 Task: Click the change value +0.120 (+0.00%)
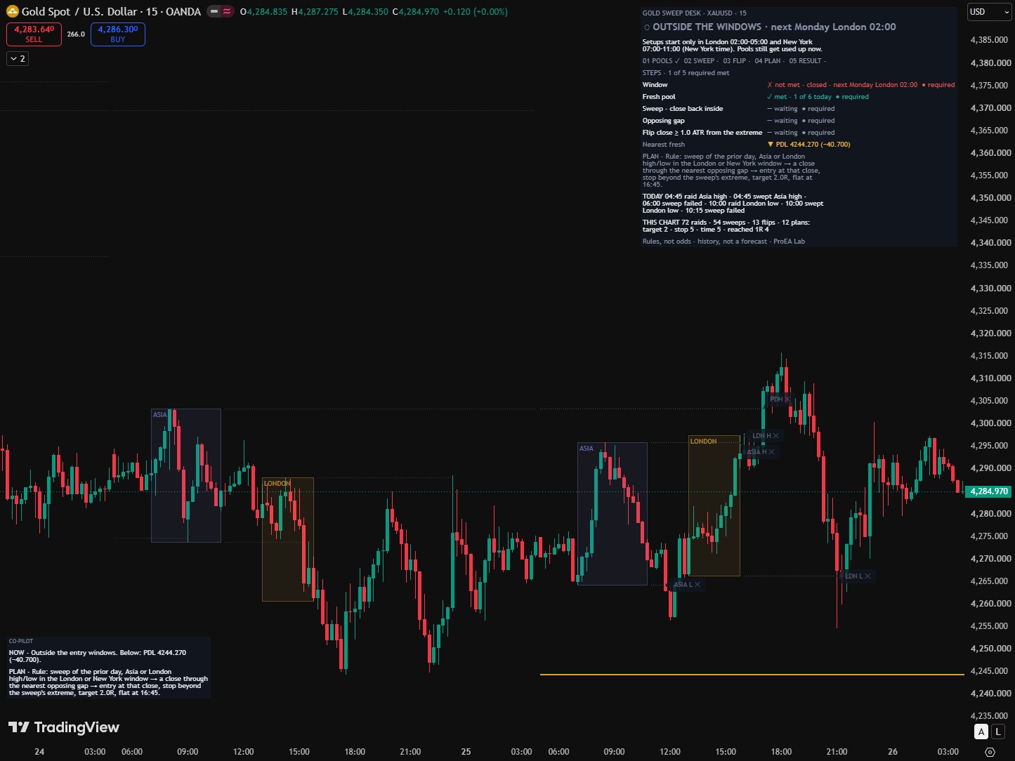tap(476, 11)
